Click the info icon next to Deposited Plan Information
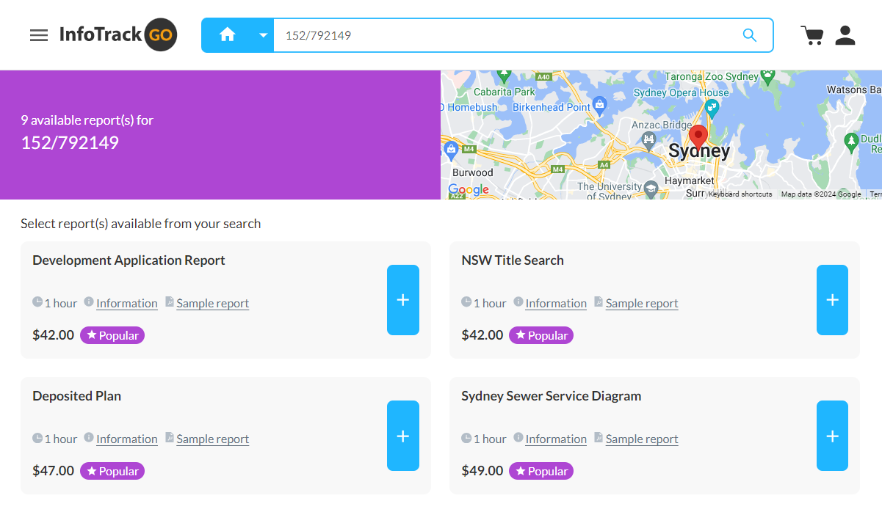 pyautogui.click(x=89, y=438)
